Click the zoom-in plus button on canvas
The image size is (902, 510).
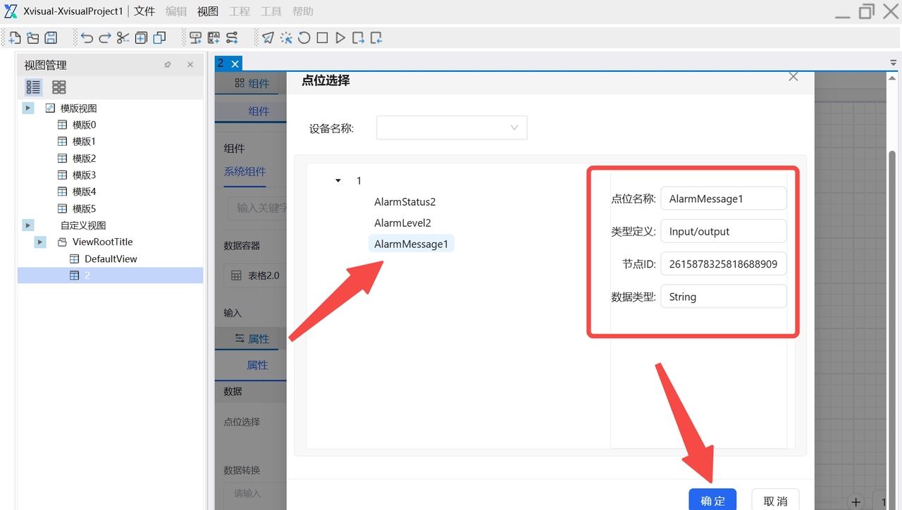pyautogui.click(x=855, y=502)
